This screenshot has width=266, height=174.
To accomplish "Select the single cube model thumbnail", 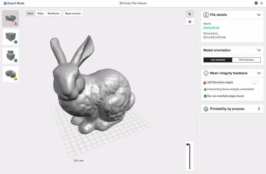I will coord(11,37).
